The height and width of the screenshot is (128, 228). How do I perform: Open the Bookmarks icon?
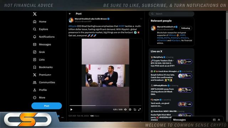click(35, 67)
